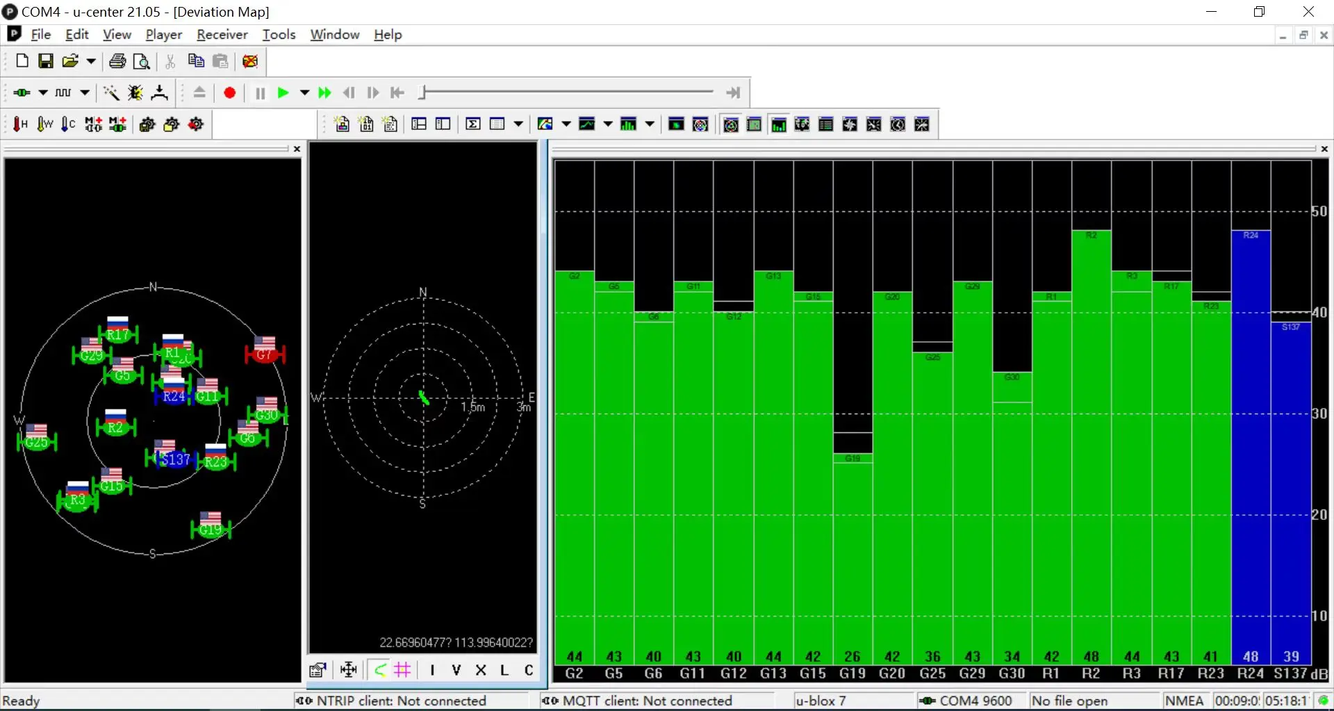1334x711 pixels.
Task: Click the Print icon in toolbar
Action: point(117,61)
